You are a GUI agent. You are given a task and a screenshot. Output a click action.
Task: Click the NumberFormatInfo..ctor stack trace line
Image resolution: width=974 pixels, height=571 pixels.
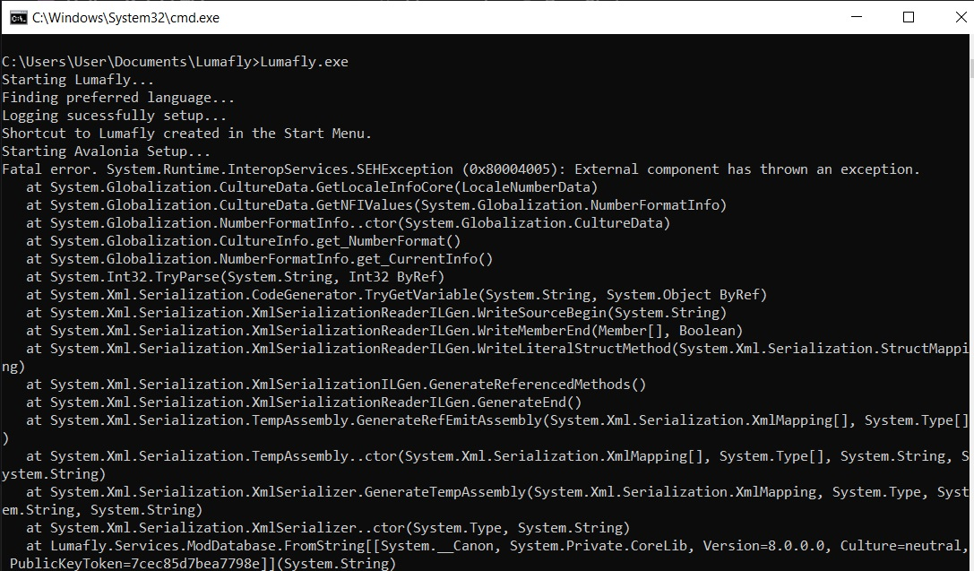(x=348, y=223)
